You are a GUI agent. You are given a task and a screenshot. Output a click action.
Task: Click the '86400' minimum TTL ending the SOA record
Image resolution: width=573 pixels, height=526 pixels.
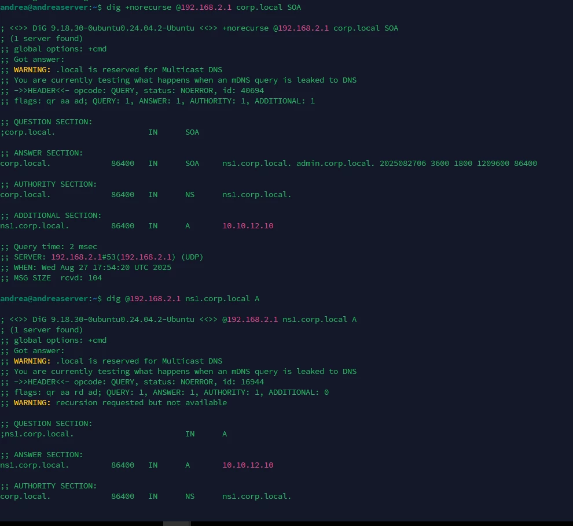pos(526,163)
